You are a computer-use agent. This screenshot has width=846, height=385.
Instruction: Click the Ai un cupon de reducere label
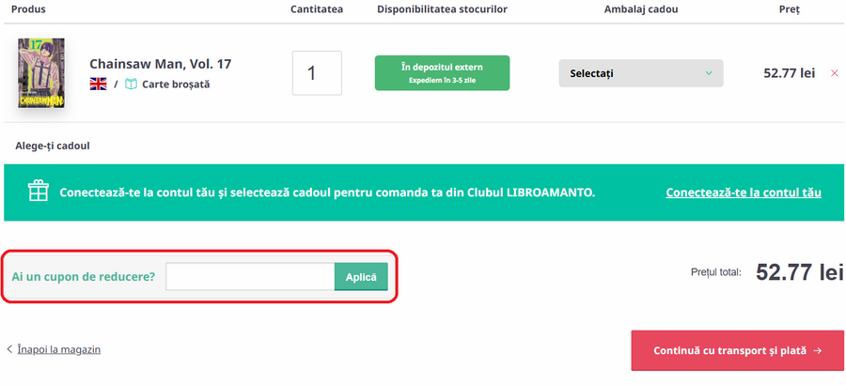tap(84, 277)
